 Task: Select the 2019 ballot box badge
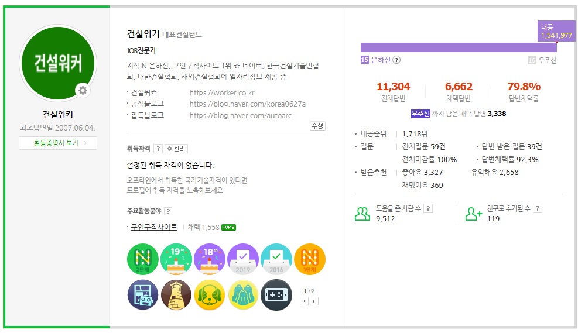[x=243, y=259]
